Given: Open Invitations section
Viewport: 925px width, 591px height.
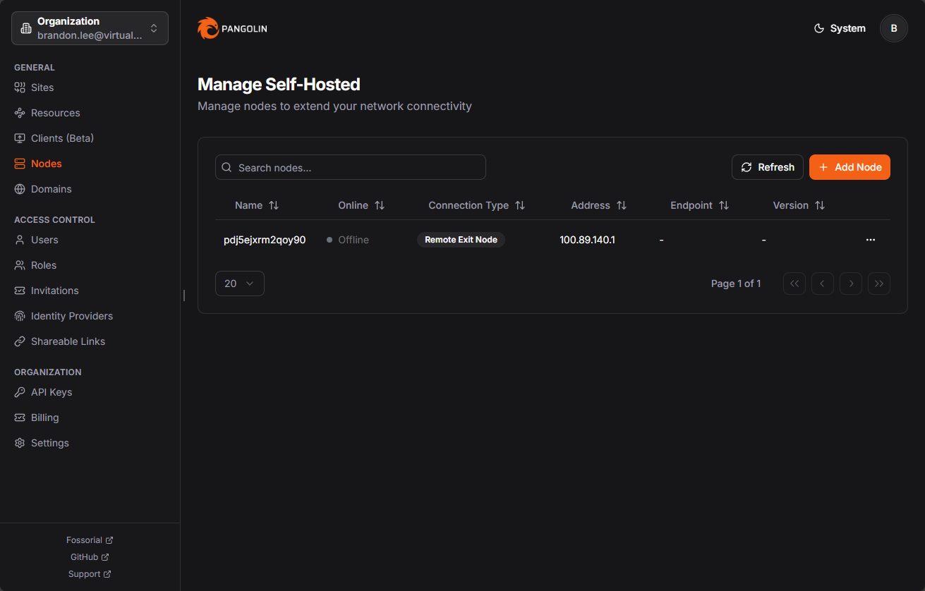Looking at the screenshot, I should (47, 291).
